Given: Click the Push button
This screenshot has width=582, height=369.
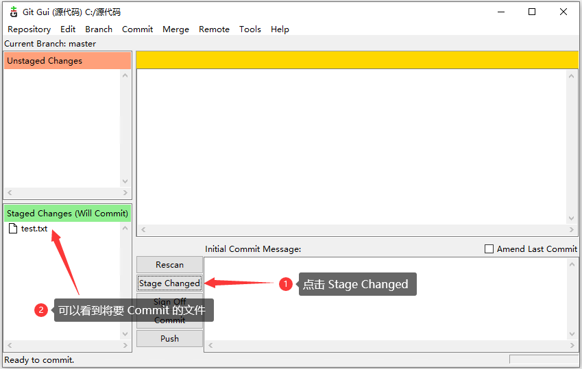Looking at the screenshot, I should pyautogui.click(x=169, y=339).
